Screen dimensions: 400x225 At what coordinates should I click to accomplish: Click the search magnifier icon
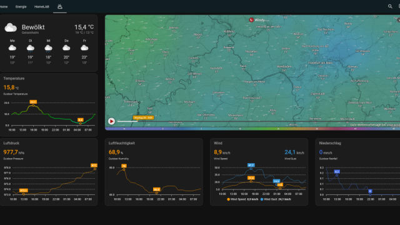390,6
